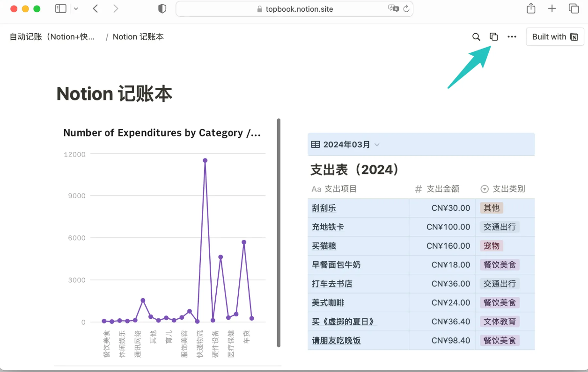Open the three-dot more options menu
The width and height of the screenshot is (588, 372).
[x=512, y=37]
